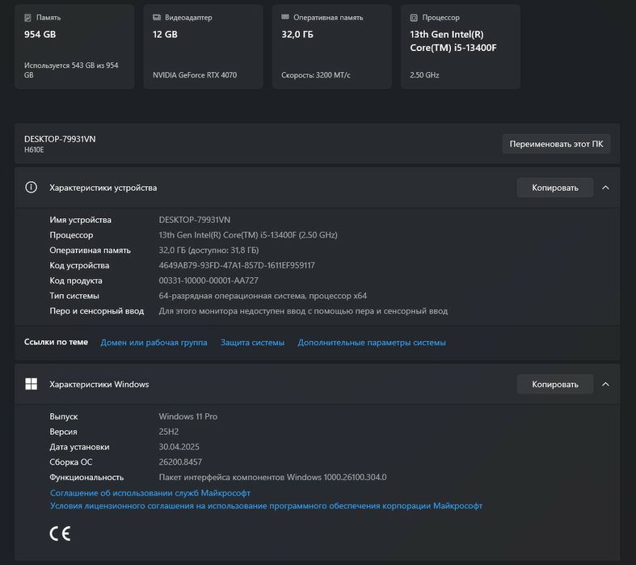This screenshot has height=565, width=636.
Task: Click the CE certification mark
Action: [60, 533]
